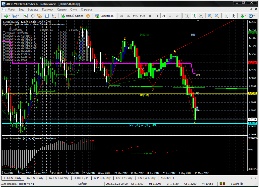Select the M1 timeframe
This screenshot has width=259, height=187.
(121, 16)
